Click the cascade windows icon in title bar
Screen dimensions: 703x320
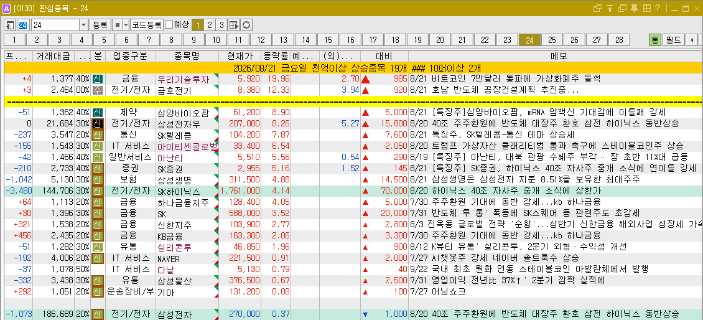(598, 8)
